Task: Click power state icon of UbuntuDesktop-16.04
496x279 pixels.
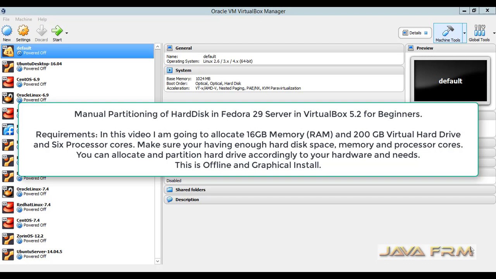Action: click(19, 69)
